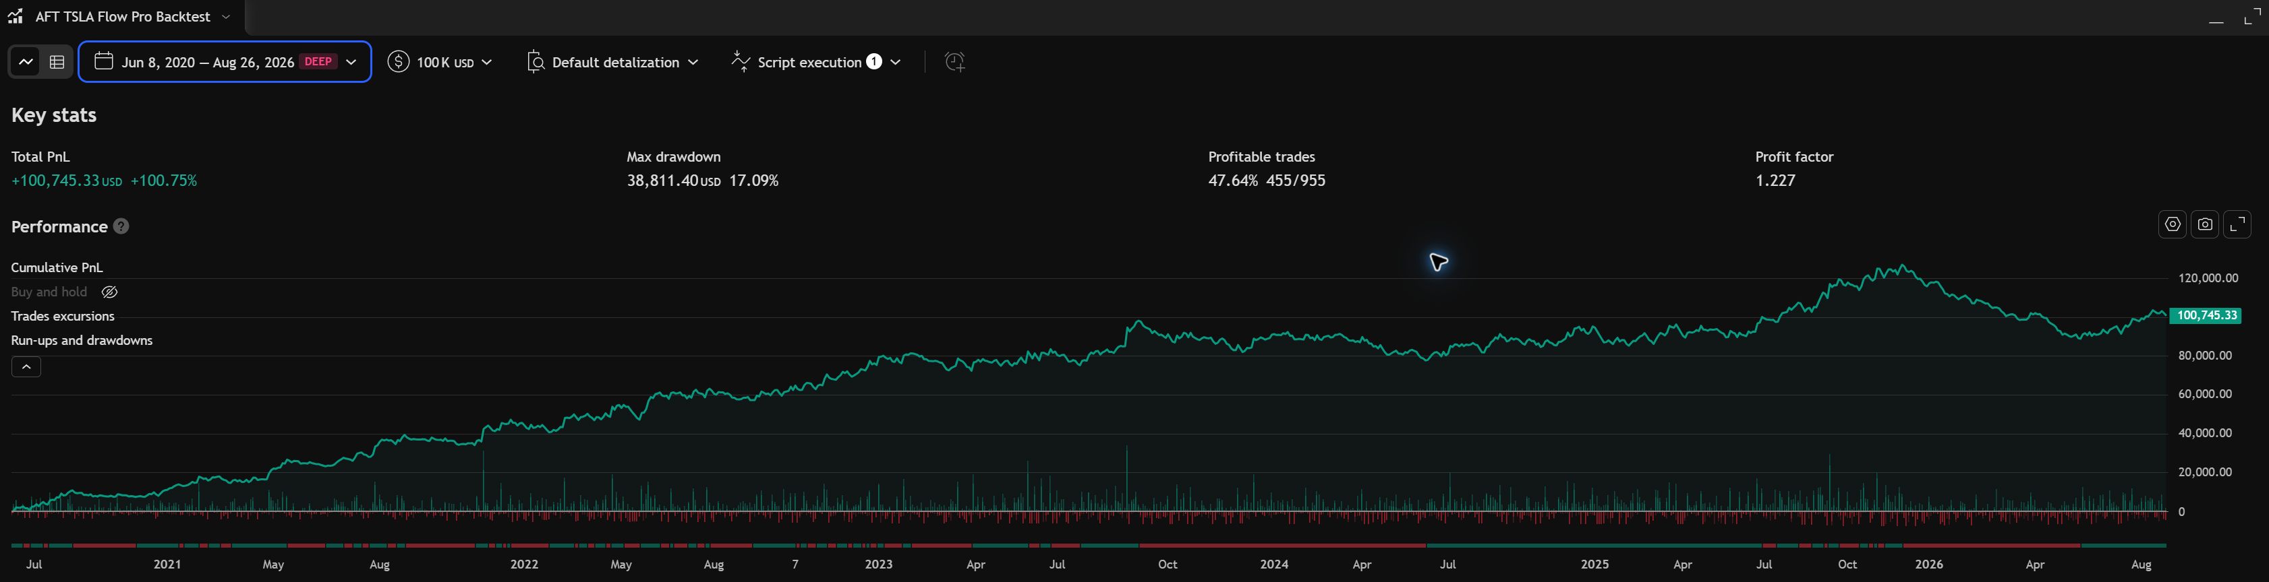This screenshot has height=582, width=2269.
Task: Open the 100K USD capital dropdown
Action: 440,61
